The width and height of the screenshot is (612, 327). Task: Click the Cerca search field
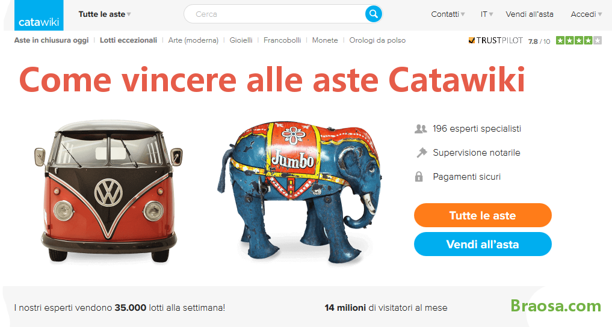coord(275,14)
